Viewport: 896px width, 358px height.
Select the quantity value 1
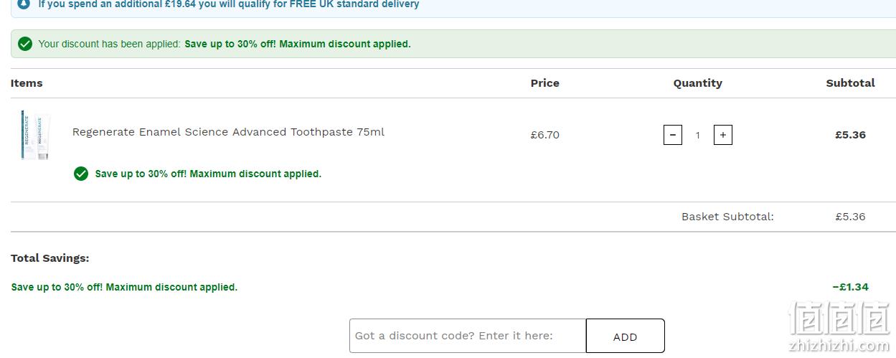[697, 135]
